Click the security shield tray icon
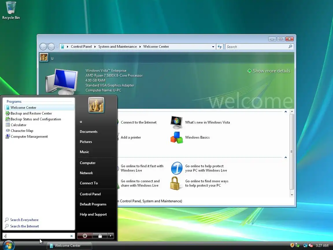333x250 pixels. coord(292,245)
